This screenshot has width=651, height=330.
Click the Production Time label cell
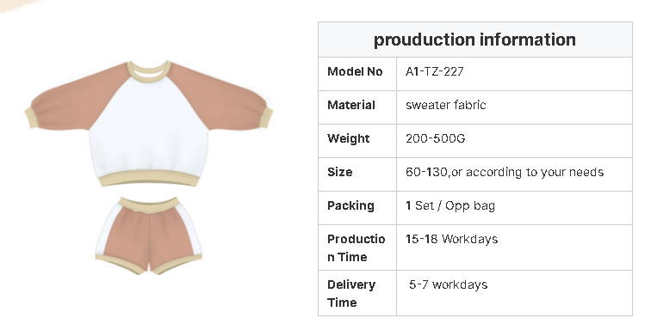[357, 247]
